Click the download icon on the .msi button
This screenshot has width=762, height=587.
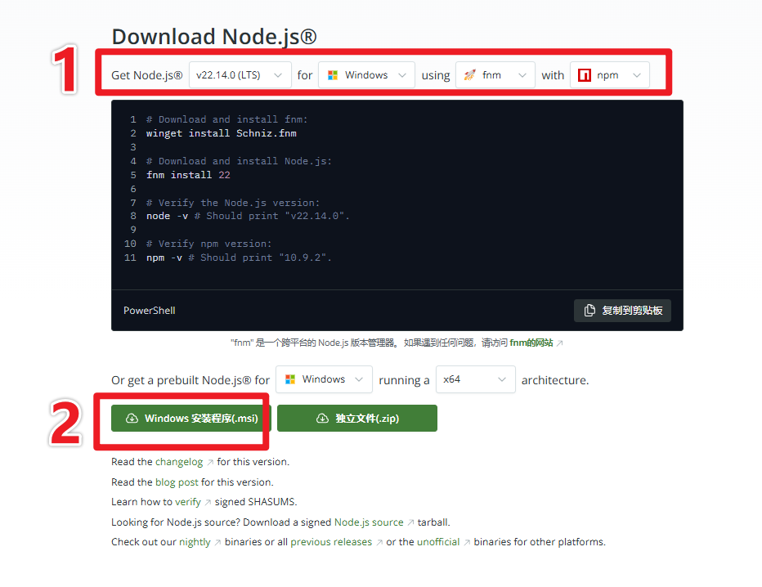click(x=132, y=419)
